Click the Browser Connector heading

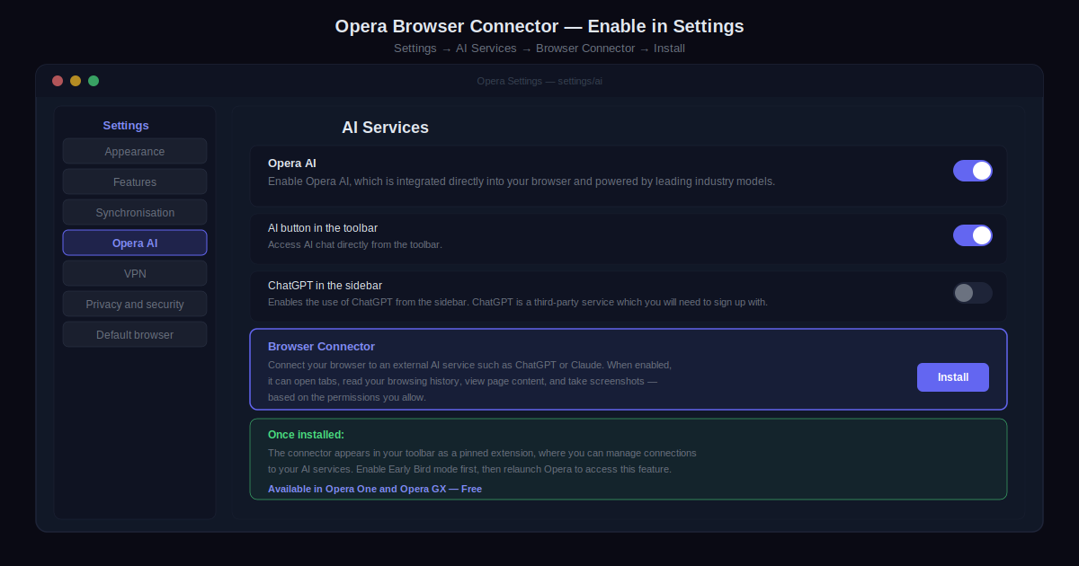pos(321,346)
